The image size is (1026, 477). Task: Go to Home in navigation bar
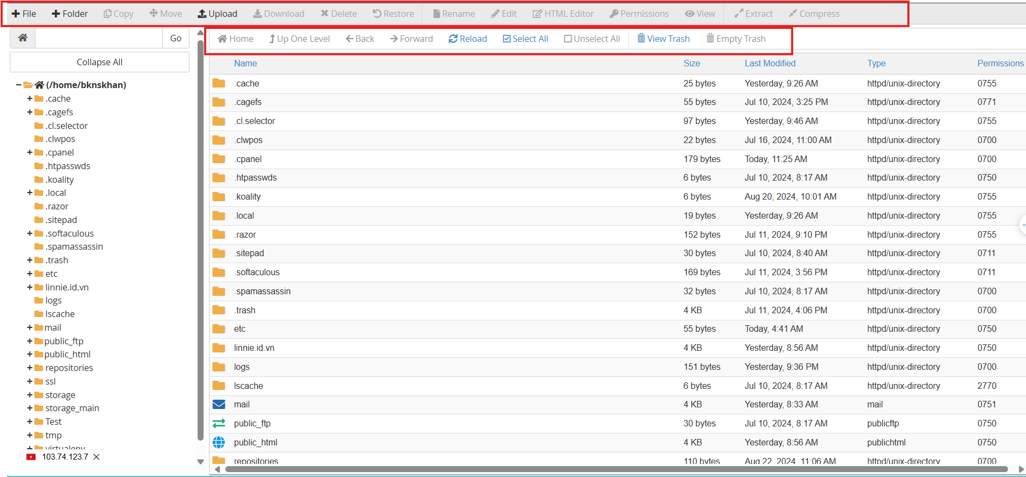pos(235,39)
